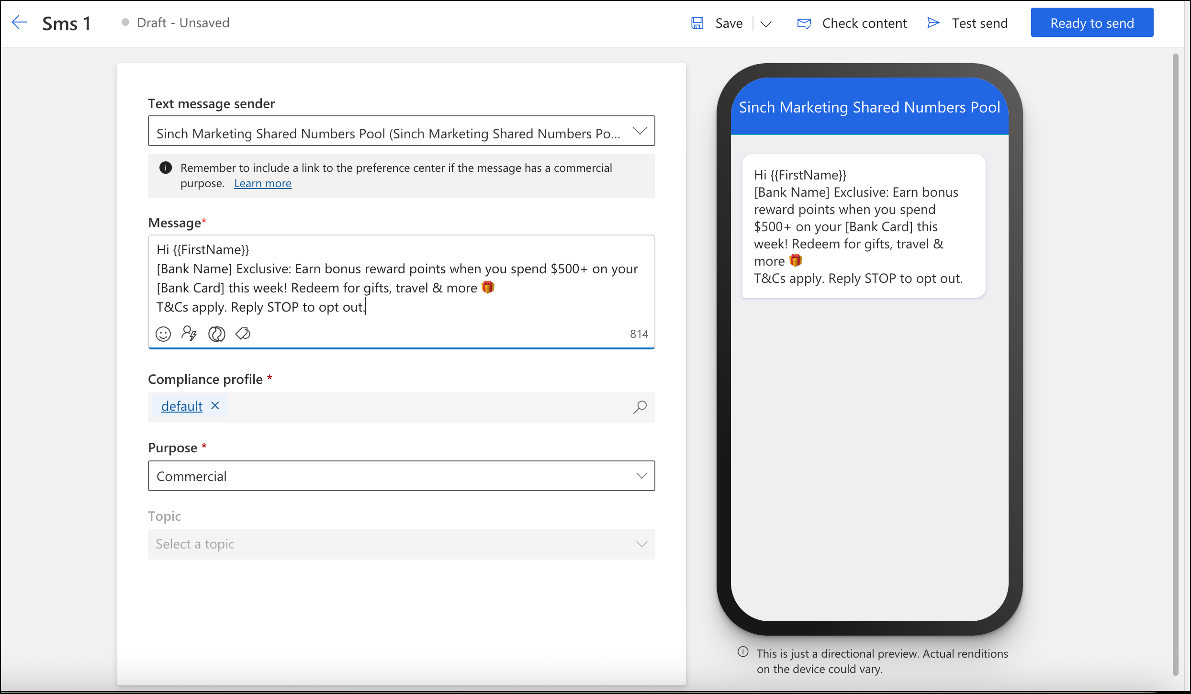Open the Save options chevron menu
Viewport: 1191px width, 694px height.
tap(764, 23)
